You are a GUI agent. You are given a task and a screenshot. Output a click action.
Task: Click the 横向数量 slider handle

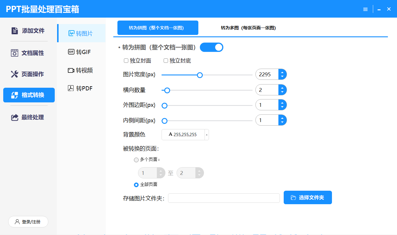pos(167,90)
